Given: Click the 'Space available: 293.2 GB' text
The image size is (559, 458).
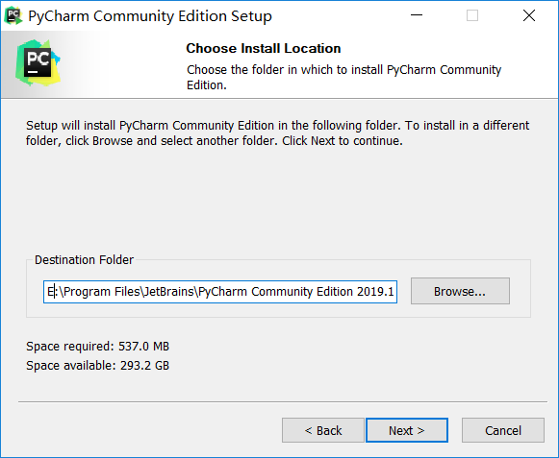Looking at the screenshot, I should tap(98, 365).
